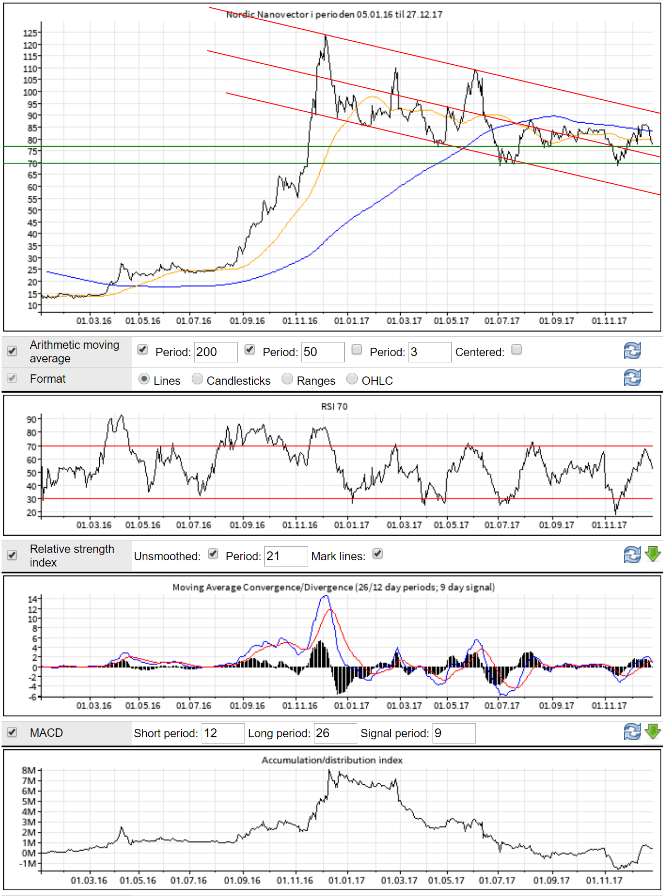Click green down arrow in MACD row

[653, 732]
